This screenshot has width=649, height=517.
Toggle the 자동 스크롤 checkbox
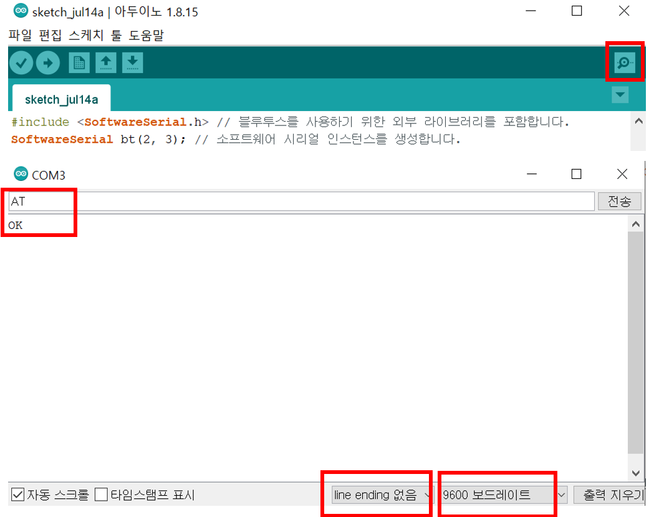pos(18,494)
